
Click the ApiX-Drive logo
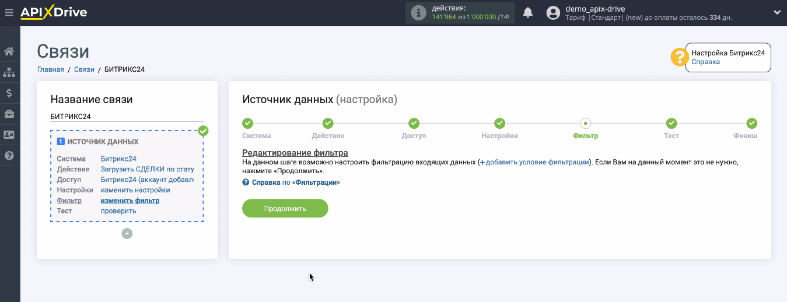point(54,12)
